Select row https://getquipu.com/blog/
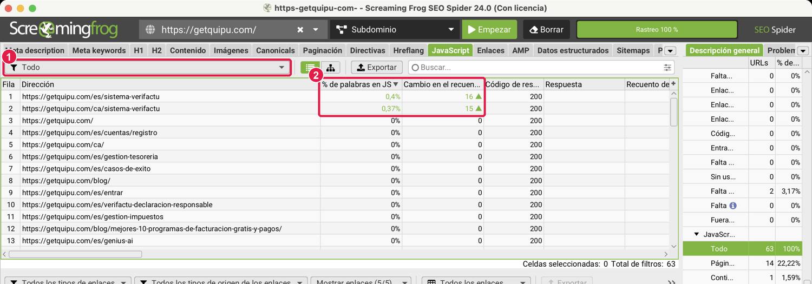The image size is (812, 284). pyautogui.click(x=335, y=181)
